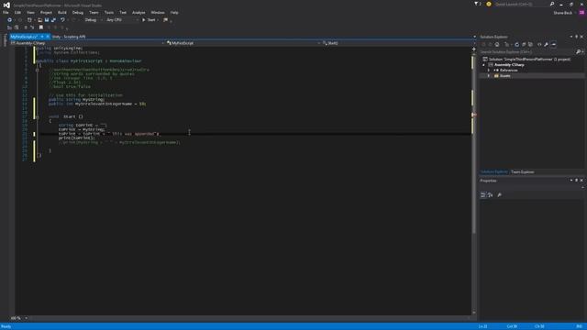Click into the Quick Launch search box

pyautogui.click(x=521, y=4)
